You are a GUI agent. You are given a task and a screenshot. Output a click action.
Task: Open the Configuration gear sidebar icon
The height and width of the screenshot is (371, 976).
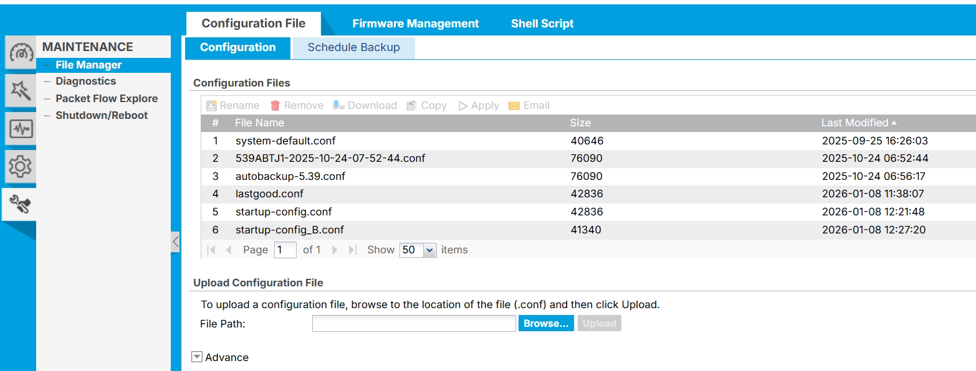[x=21, y=166]
